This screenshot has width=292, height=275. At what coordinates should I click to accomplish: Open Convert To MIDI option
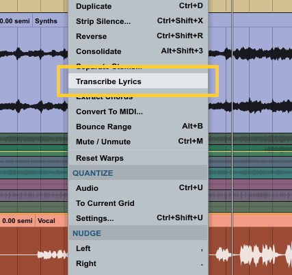click(x=138, y=112)
